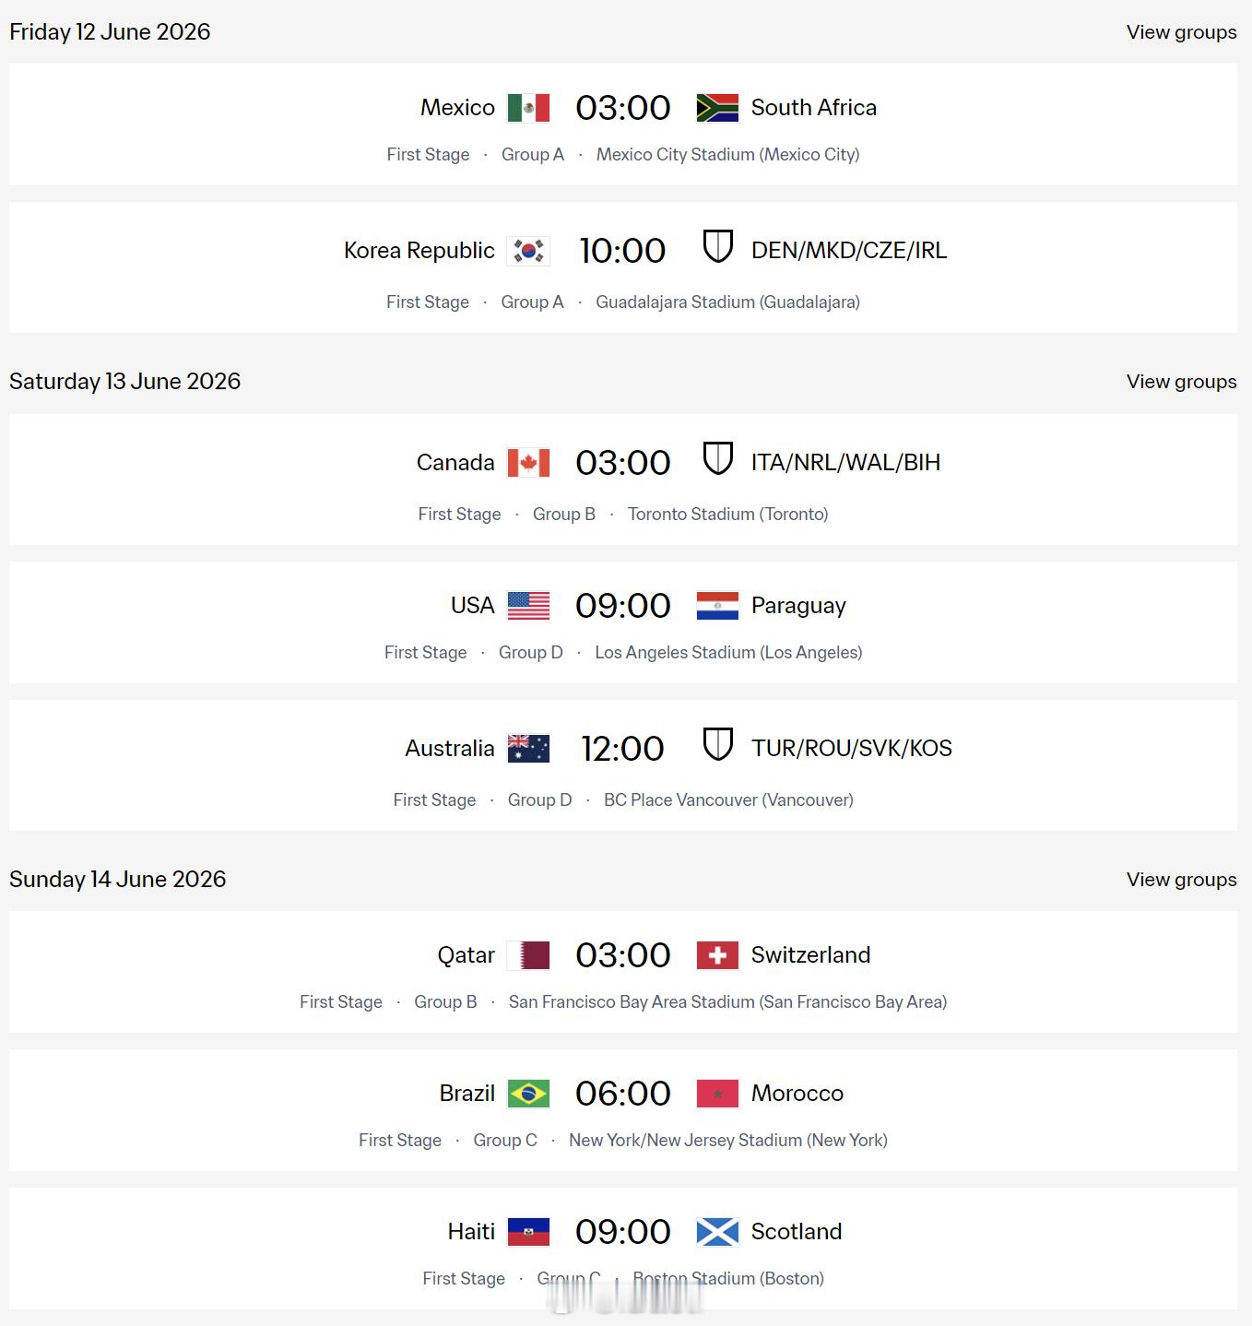Click the Brazil flag icon
The image size is (1252, 1326).
[x=528, y=1094]
